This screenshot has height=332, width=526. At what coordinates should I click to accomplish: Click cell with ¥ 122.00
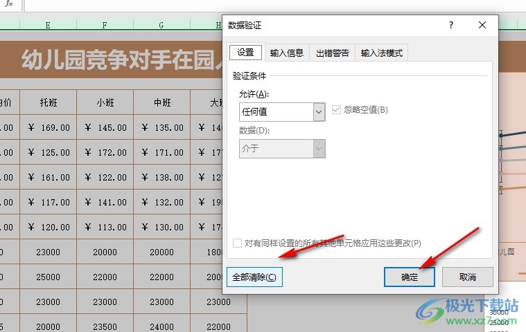[105, 177]
